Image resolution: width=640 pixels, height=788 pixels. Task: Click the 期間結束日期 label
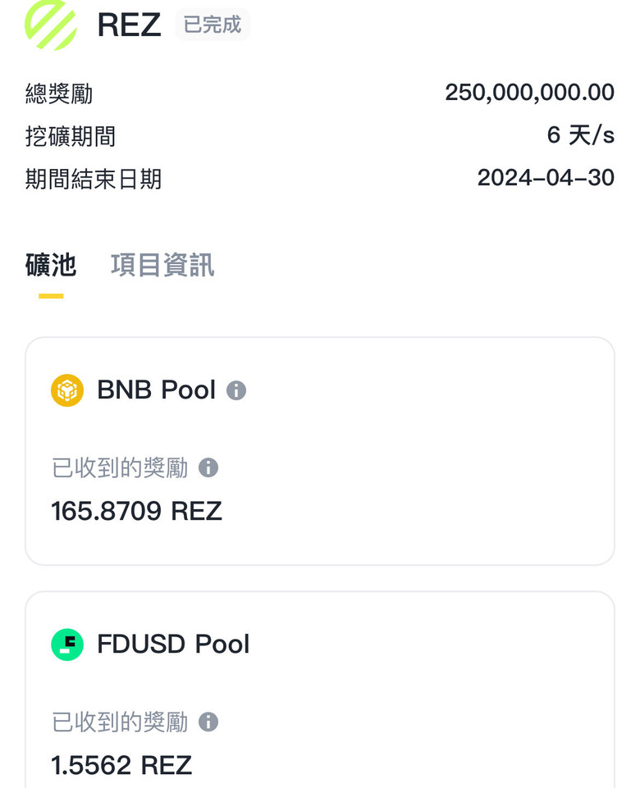pyautogui.click(x=94, y=179)
